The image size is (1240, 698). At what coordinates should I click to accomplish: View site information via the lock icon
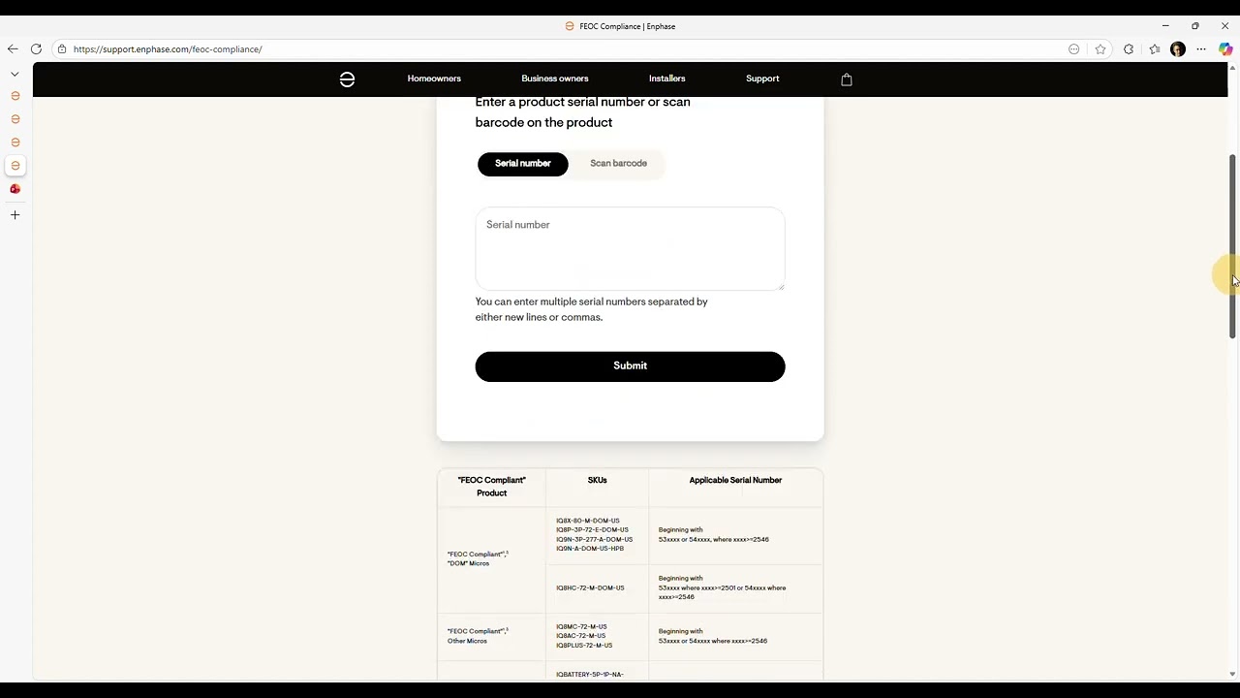[x=61, y=49]
